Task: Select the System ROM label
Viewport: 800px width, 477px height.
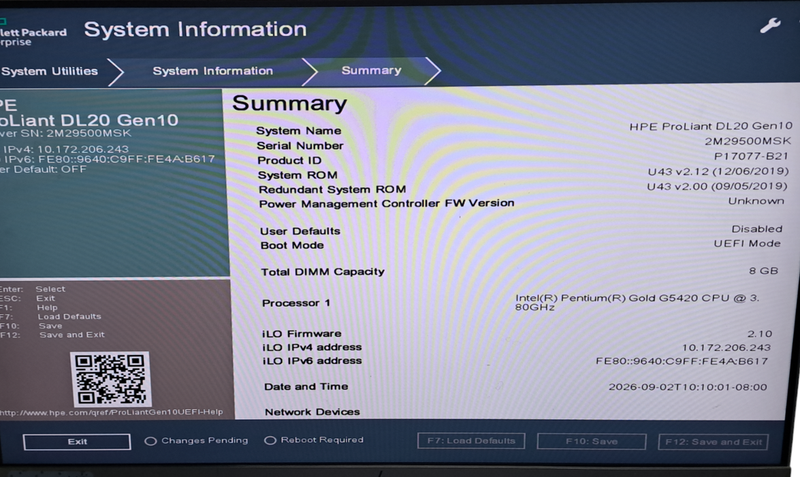Action: point(298,175)
